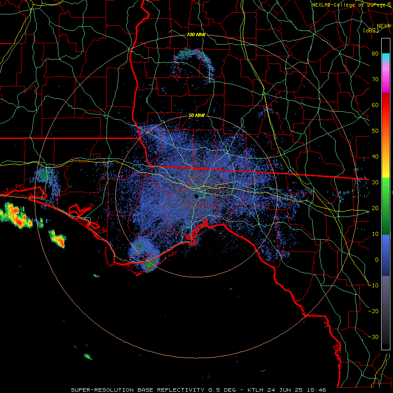Click the "-30" value on the dBZ scale
This screenshot has height=393, width=393.
(x=373, y=337)
